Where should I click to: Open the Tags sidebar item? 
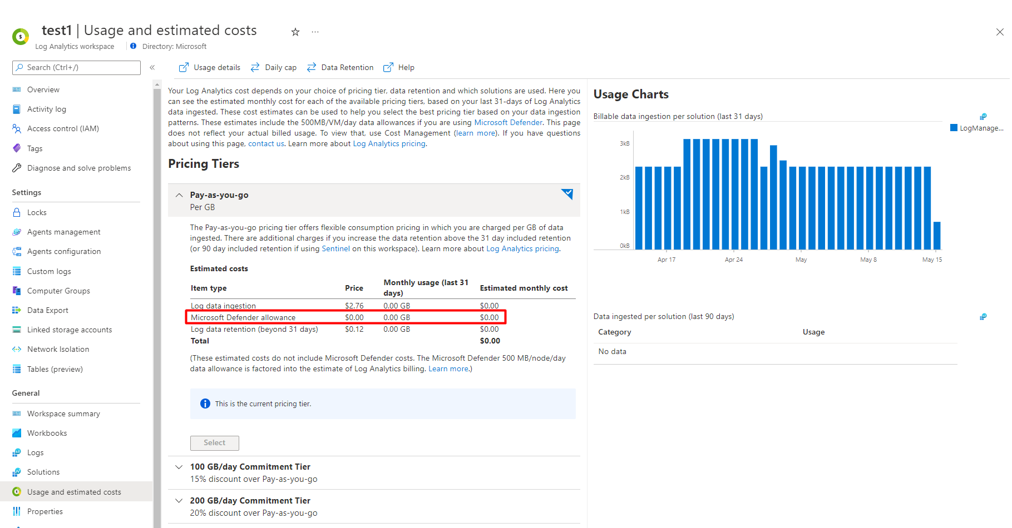(34, 148)
